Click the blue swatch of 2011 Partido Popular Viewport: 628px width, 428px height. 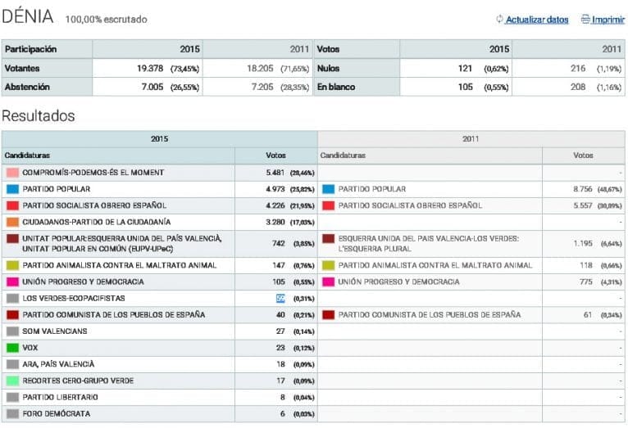[329, 189]
